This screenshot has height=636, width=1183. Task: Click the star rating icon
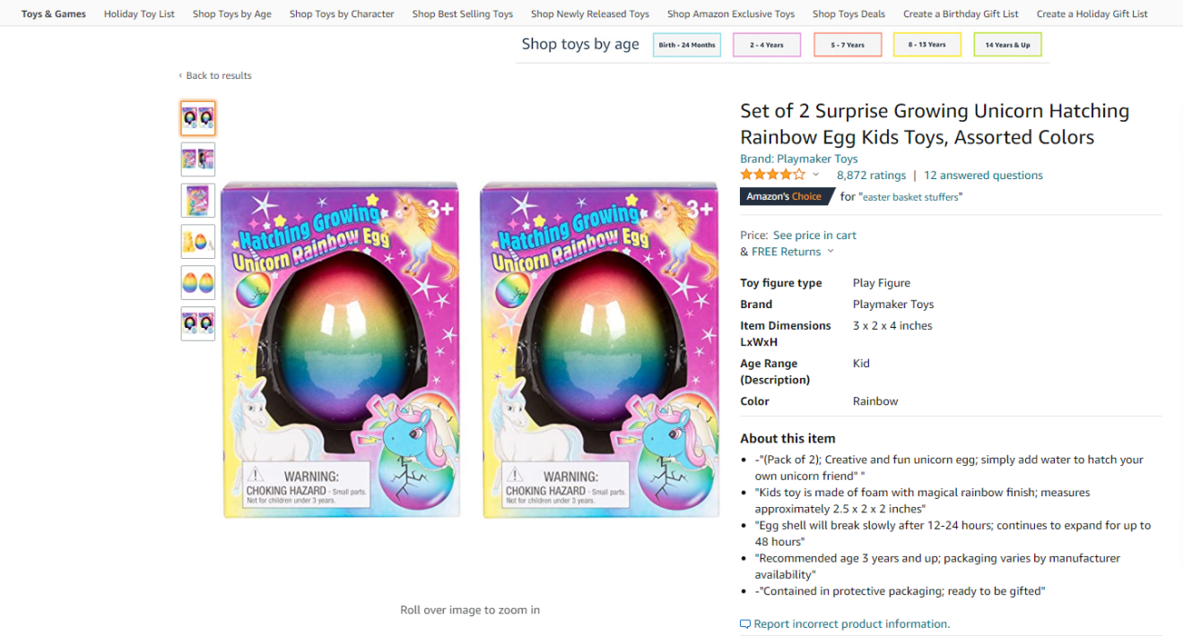tap(772, 175)
